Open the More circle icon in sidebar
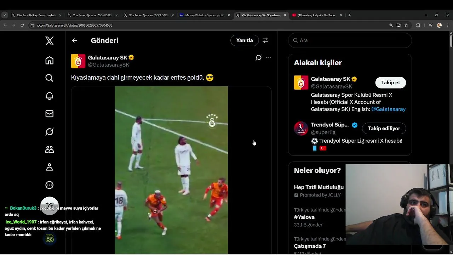This screenshot has width=453, height=255. (50, 185)
